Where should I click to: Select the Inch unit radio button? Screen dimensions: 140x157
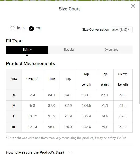(x=12, y=29)
